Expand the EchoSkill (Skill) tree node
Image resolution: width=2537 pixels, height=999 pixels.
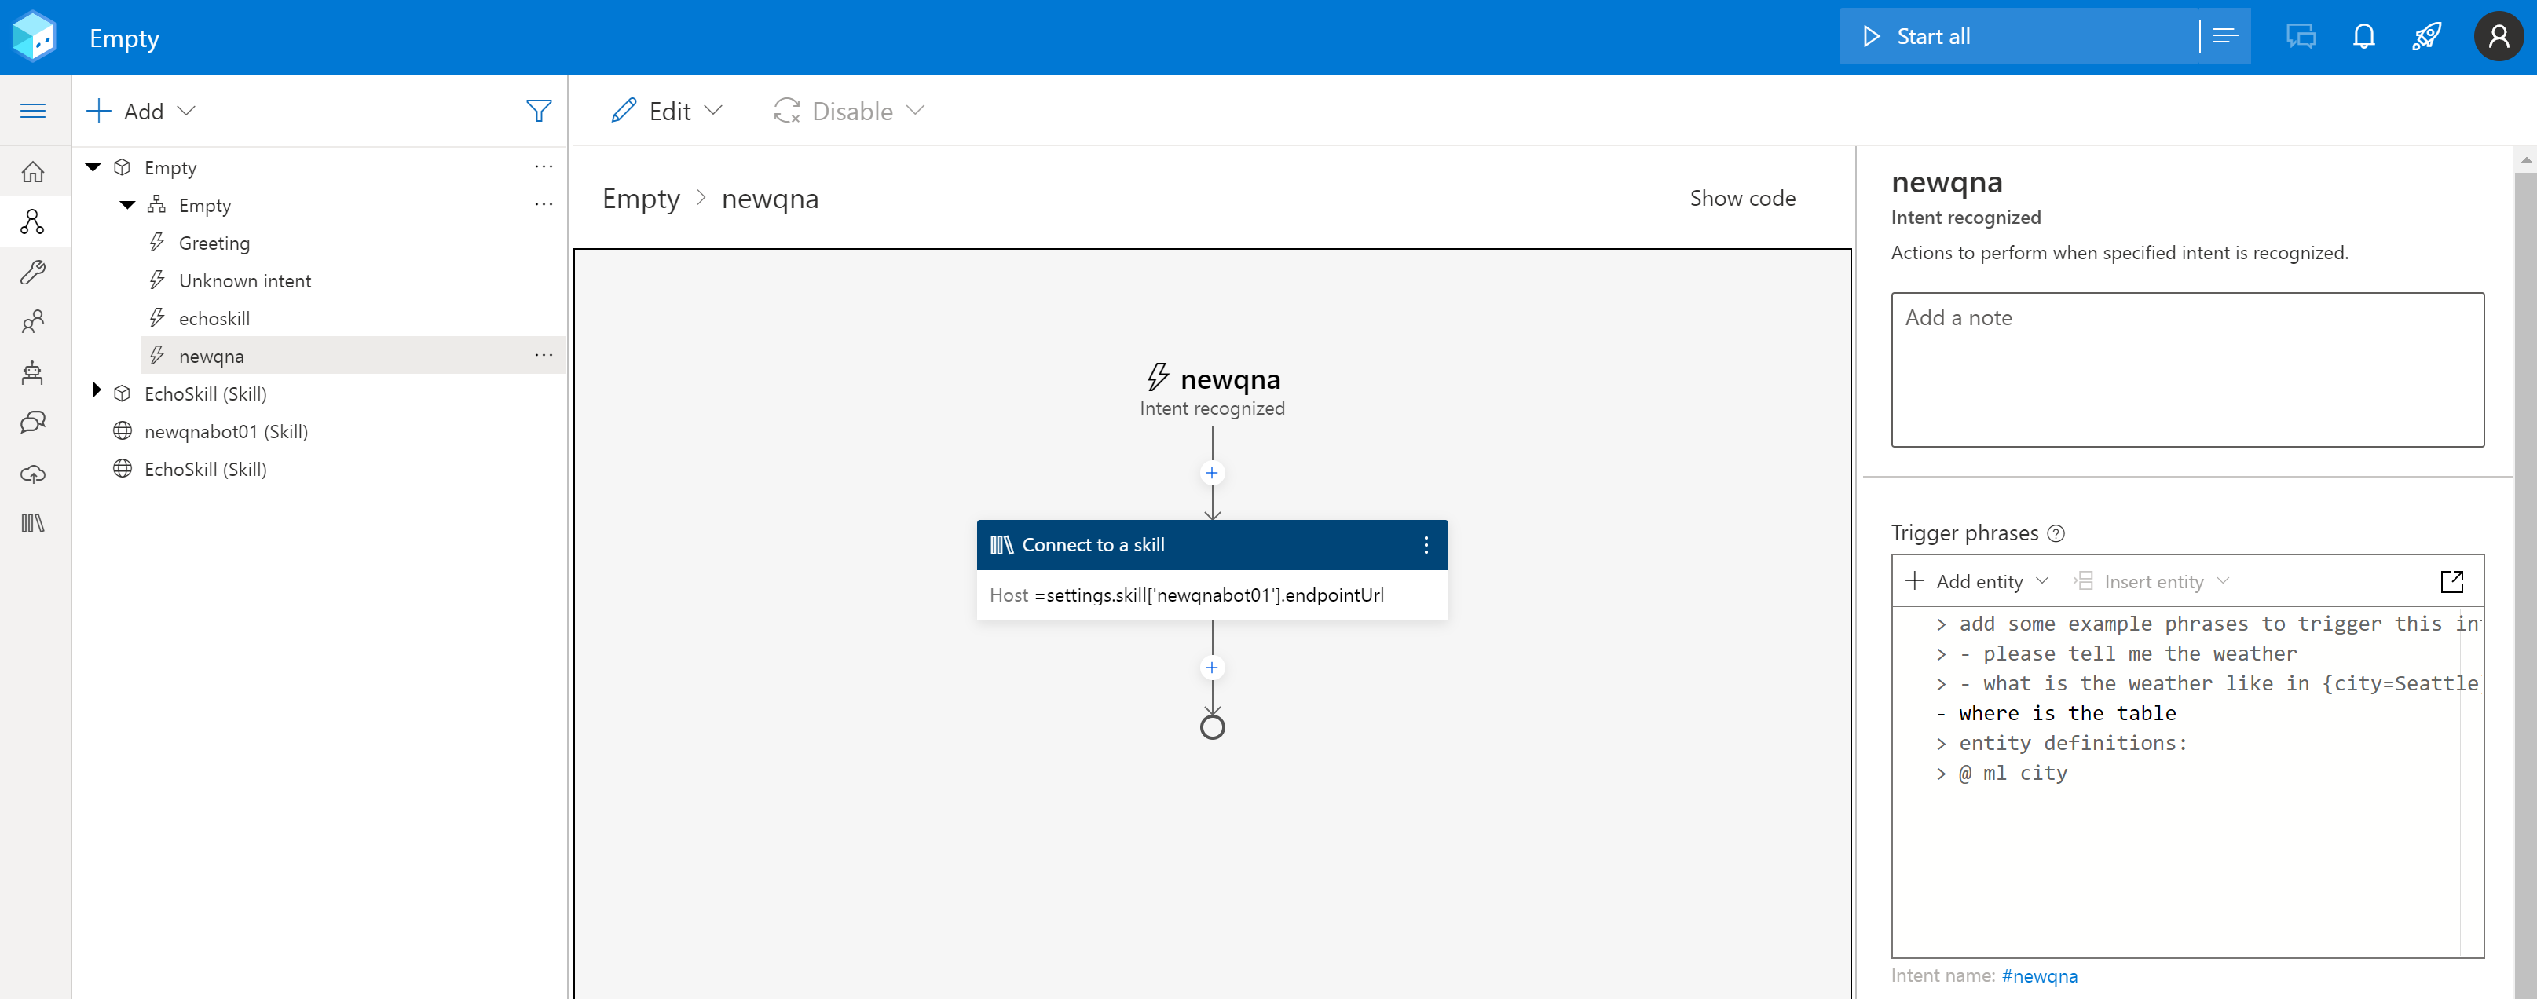click(96, 391)
